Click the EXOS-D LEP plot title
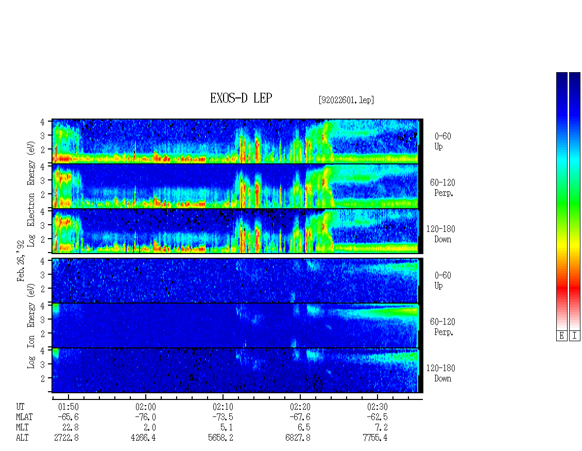 tap(241, 98)
